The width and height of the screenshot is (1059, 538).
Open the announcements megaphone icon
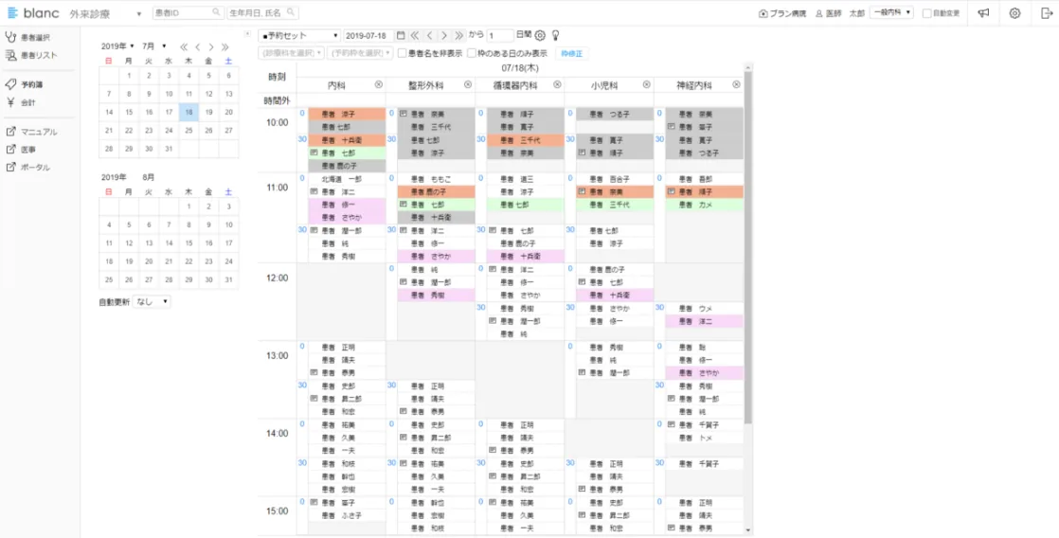(x=984, y=13)
